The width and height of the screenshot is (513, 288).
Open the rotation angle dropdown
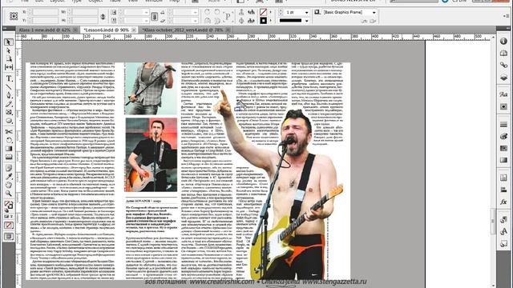[x=195, y=13]
